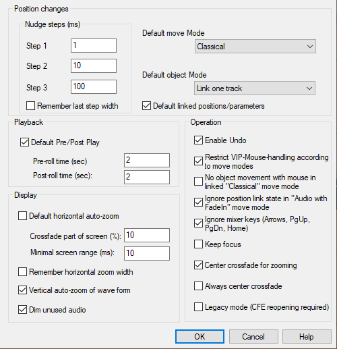Focus the Pre-roll time field
This screenshot has height=349, width=337.
click(x=147, y=161)
